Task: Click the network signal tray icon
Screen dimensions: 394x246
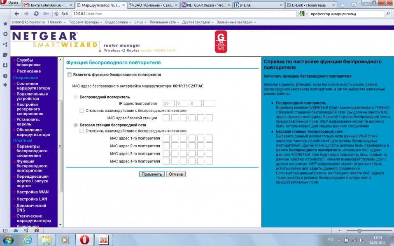Action: click(x=354, y=240)
